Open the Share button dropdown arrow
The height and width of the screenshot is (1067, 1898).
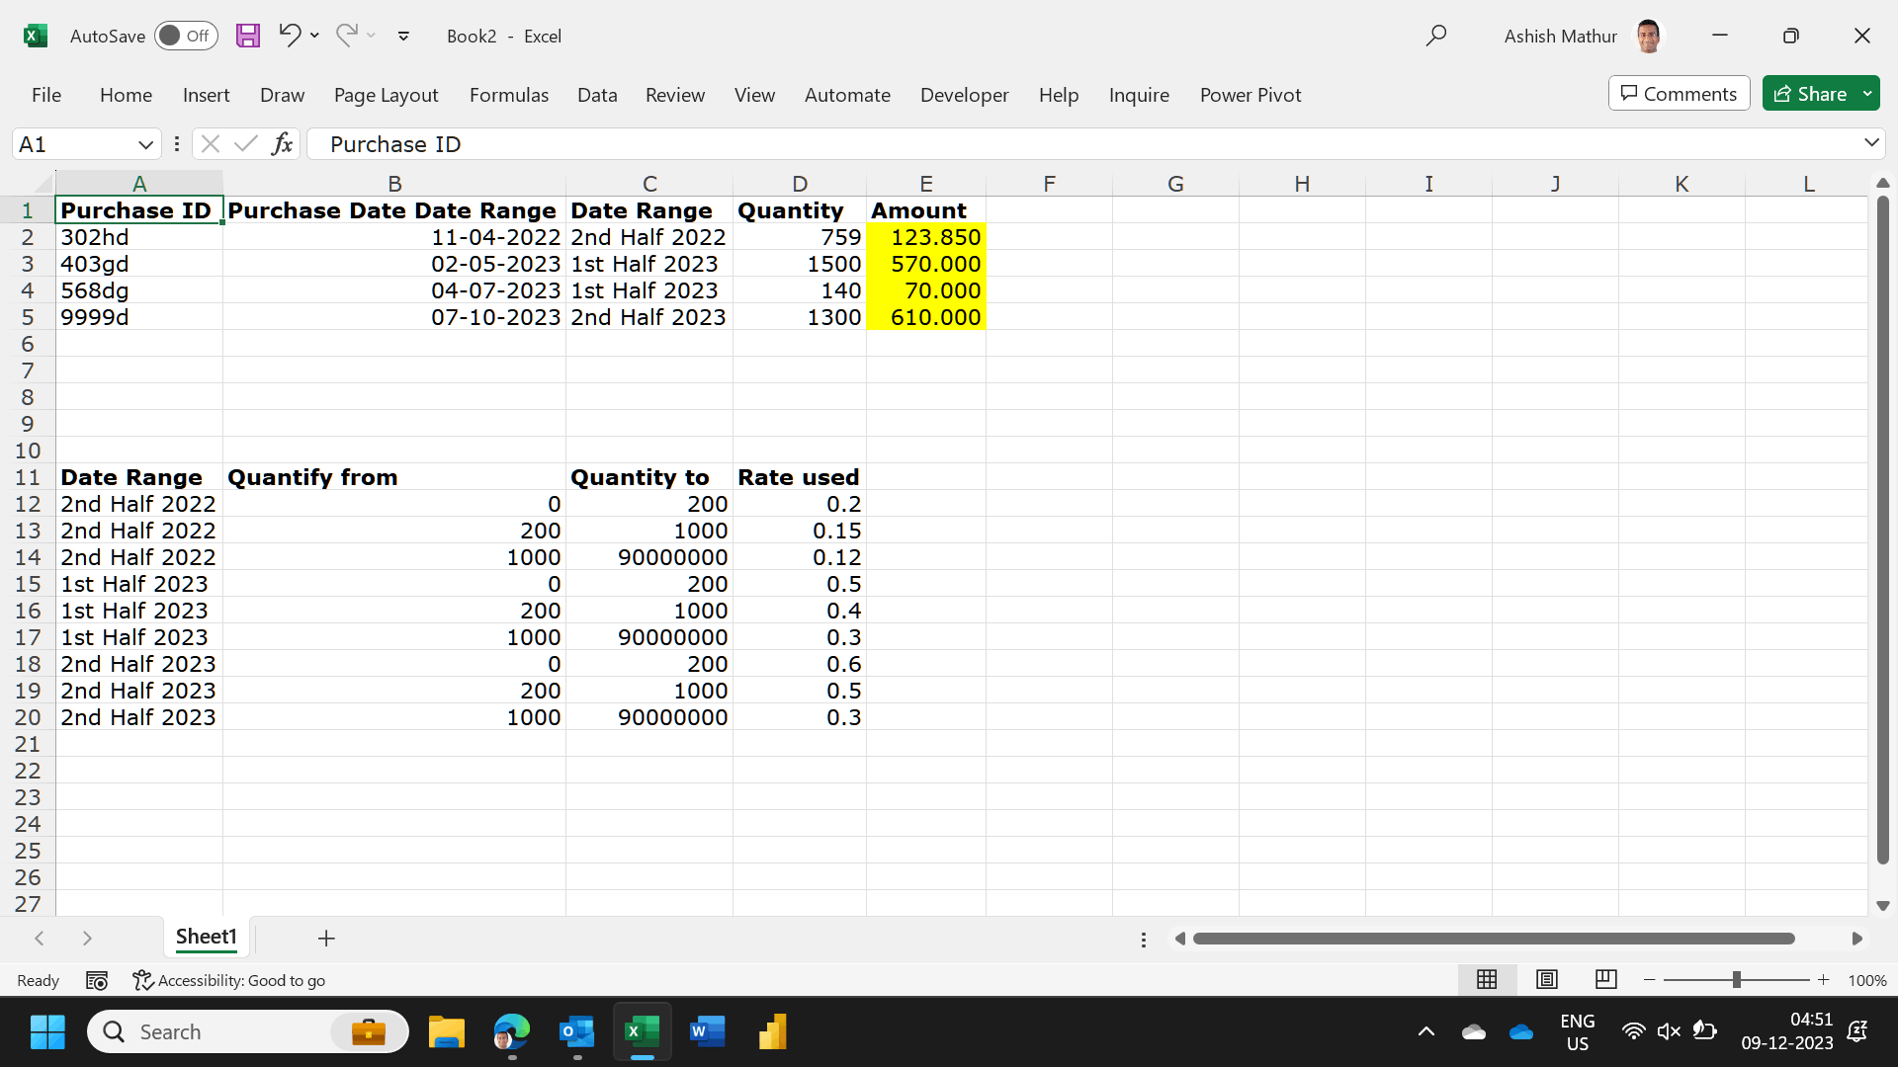1867,94
